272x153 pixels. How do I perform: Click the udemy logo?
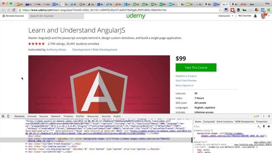click(136, 16)
